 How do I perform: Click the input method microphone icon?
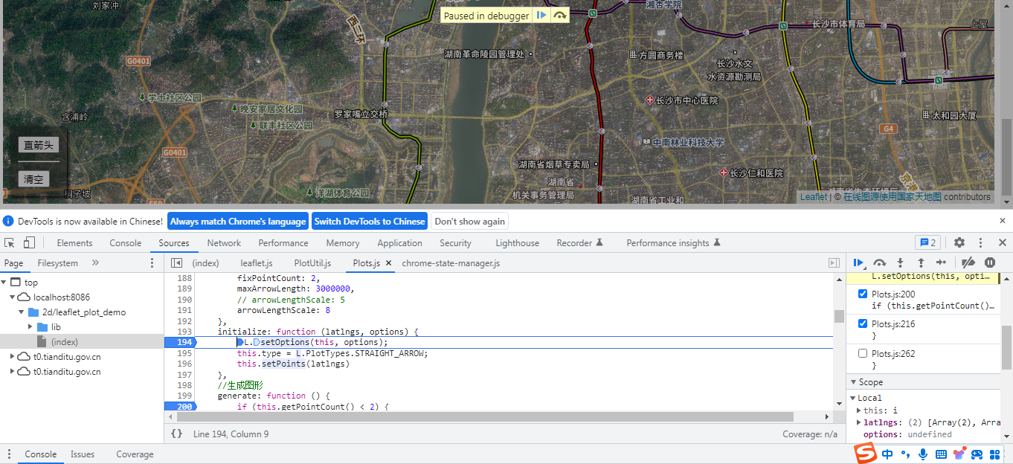(923, 454)
